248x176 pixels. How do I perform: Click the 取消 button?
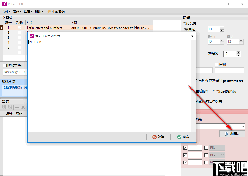tap(158, 137)
